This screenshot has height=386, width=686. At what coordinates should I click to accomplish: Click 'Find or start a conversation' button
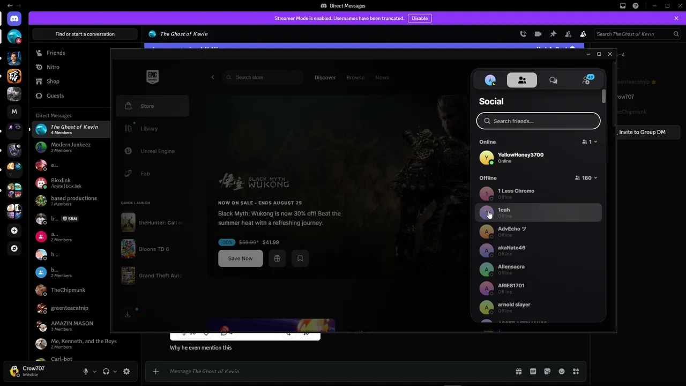point(85,34)
